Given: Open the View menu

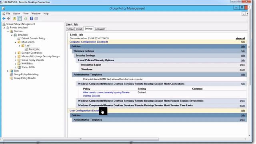Looking at the screenshot, I should [x=26, y=14].
